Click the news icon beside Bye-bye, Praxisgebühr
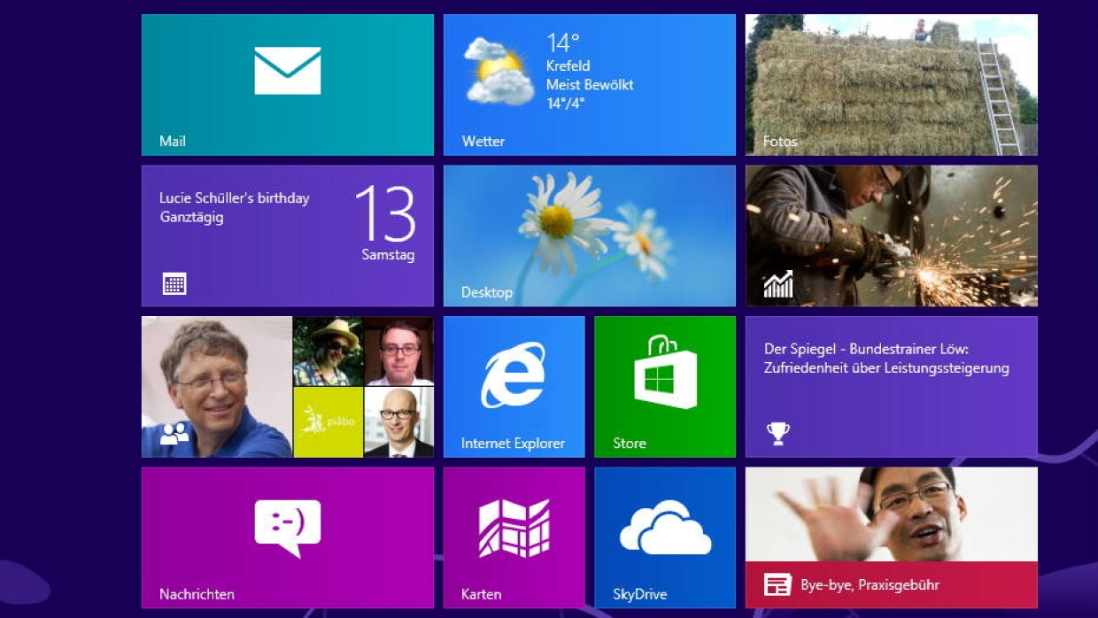 [778, 585]
